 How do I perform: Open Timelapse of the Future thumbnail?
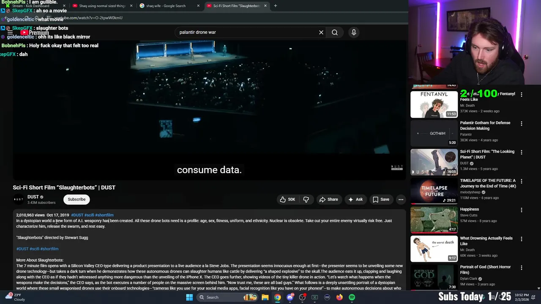[434, 190]
